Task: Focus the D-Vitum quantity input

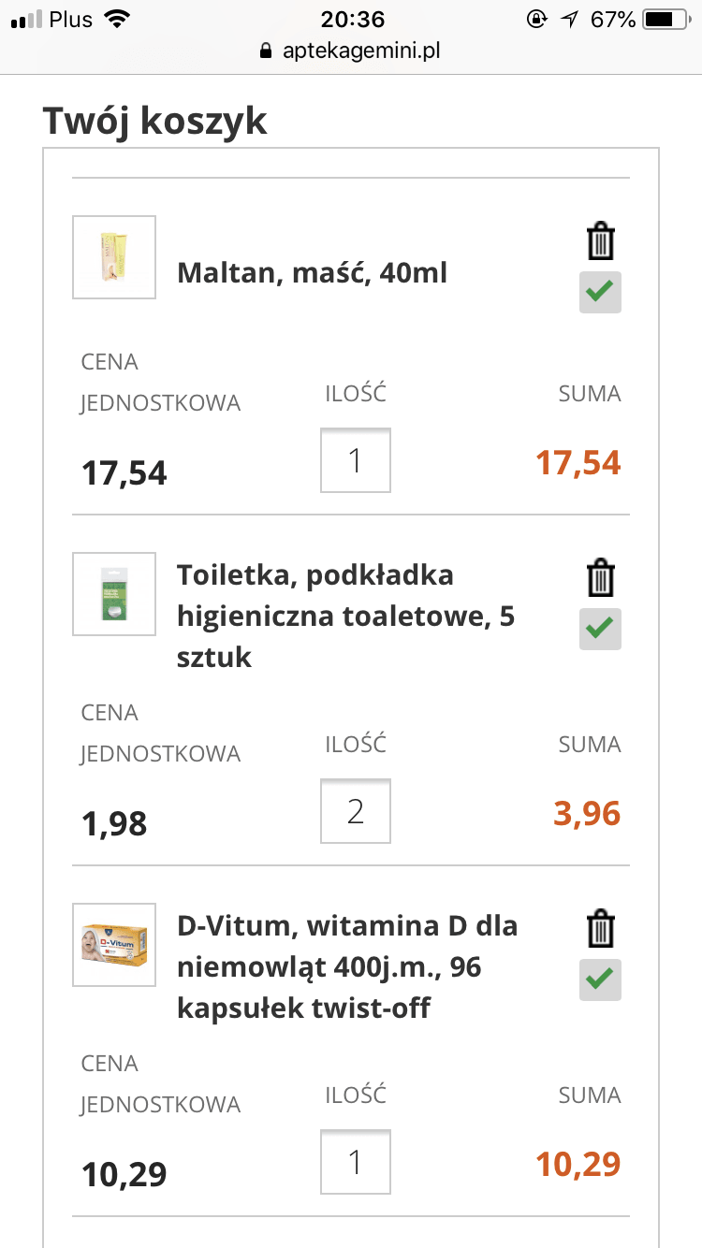Action: 356,1162
